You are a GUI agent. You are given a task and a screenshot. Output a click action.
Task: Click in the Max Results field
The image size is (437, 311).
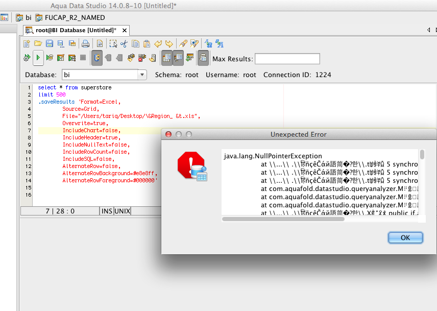287,59
